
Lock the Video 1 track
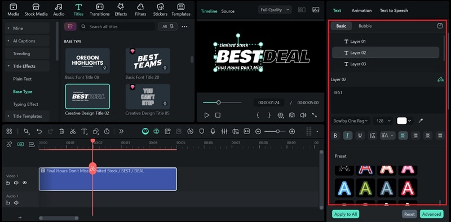[x=8, y=183]
